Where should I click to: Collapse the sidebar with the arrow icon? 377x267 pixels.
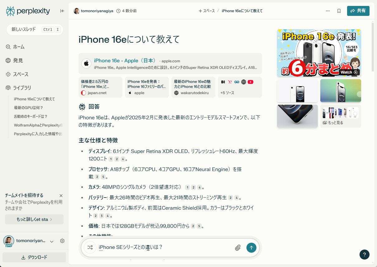[62, 11]
